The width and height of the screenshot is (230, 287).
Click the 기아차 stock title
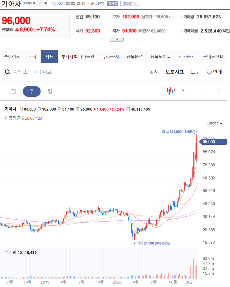point(11,4)
